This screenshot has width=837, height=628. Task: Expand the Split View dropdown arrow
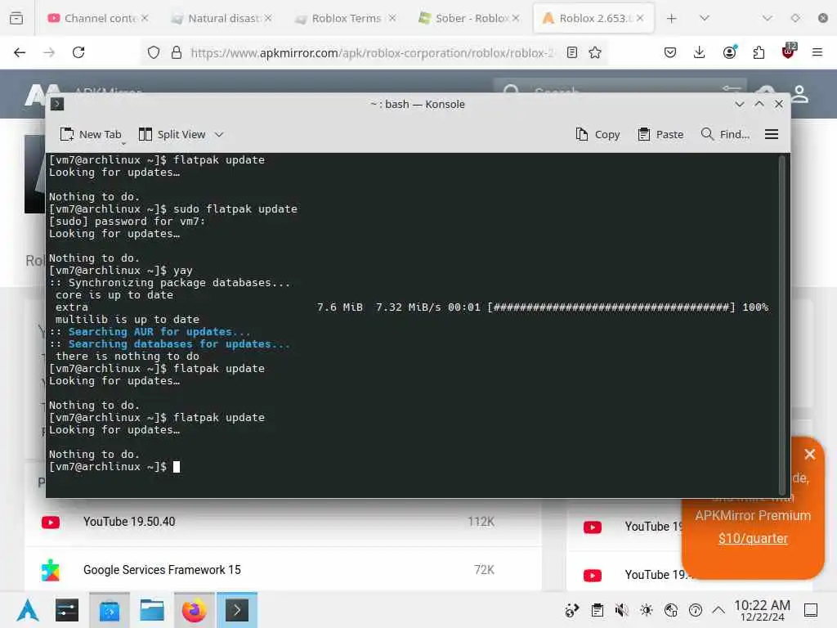pyautogui.click(x=219, y=135)
